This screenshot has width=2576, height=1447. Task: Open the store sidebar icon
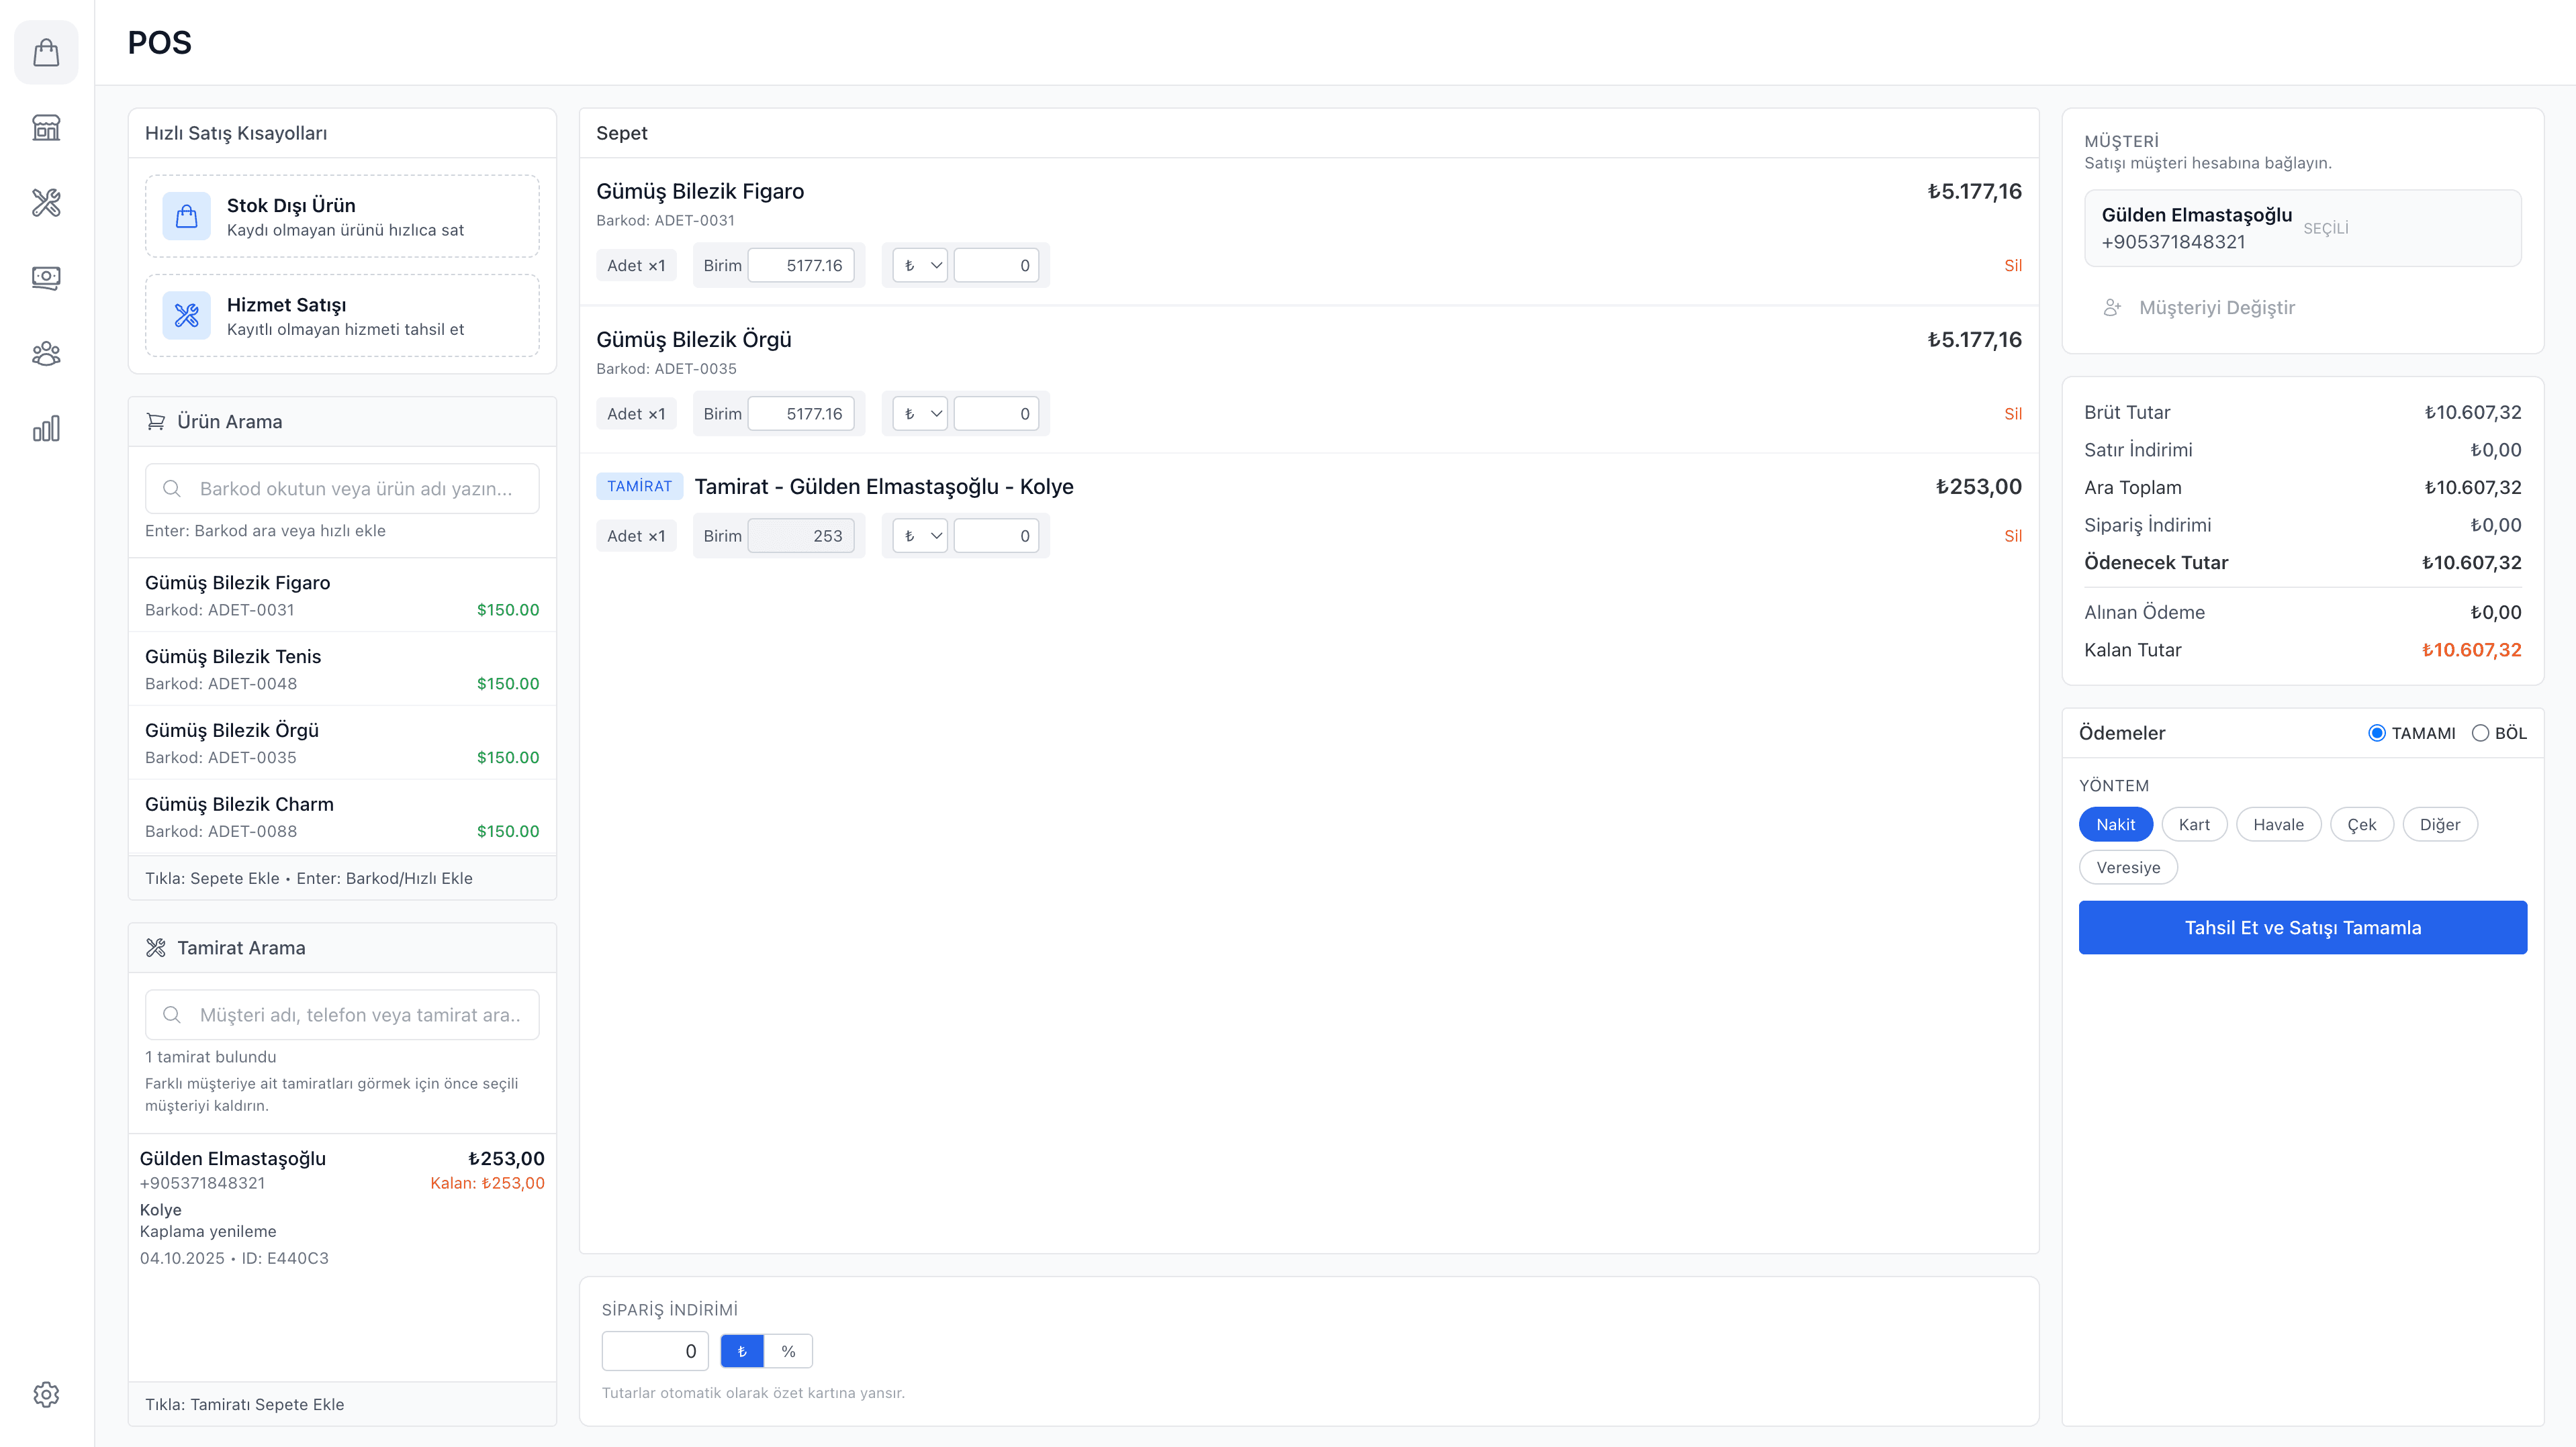point(46,128)
